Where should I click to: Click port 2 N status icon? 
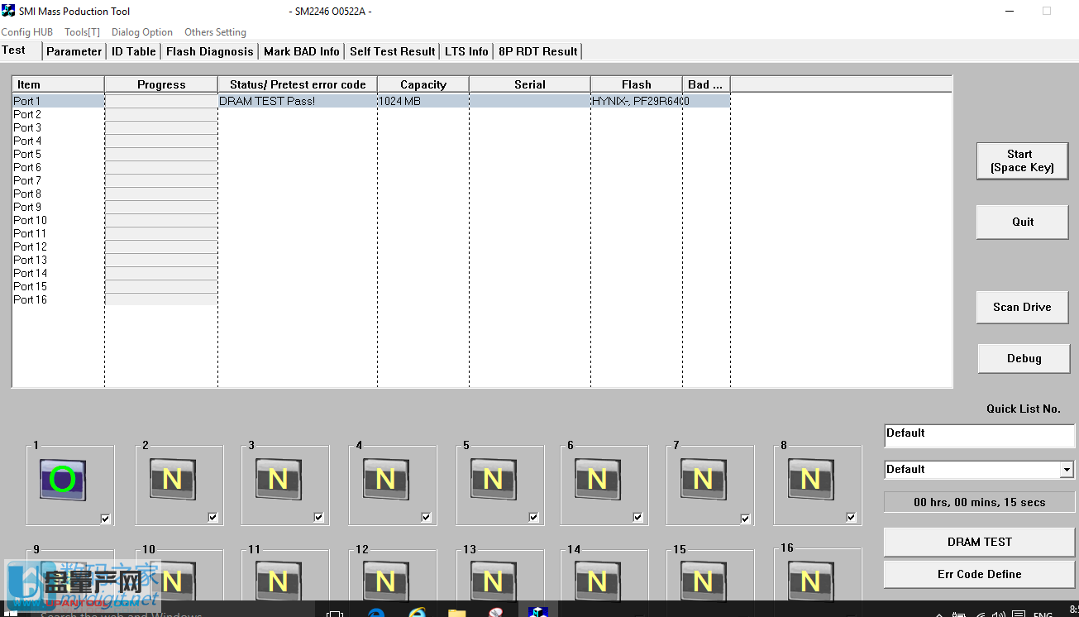(172, 480)
